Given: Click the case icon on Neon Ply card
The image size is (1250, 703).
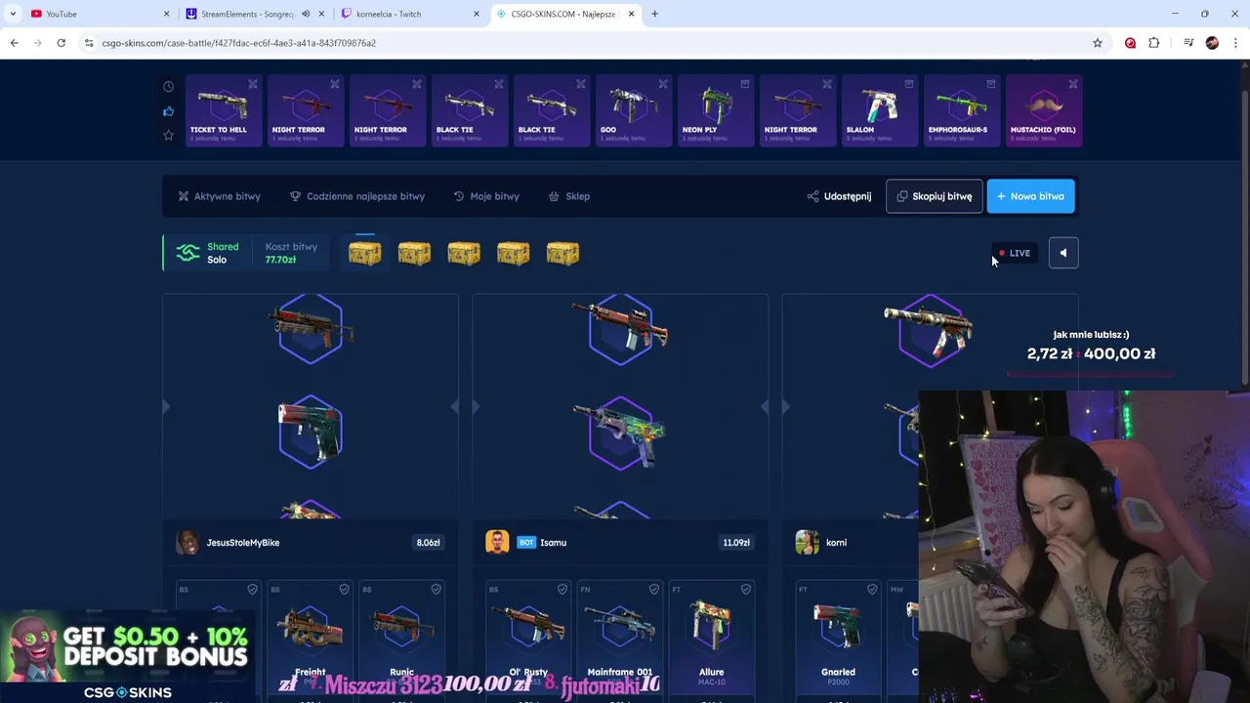Looking at the screenshot, I should [745, 84].
